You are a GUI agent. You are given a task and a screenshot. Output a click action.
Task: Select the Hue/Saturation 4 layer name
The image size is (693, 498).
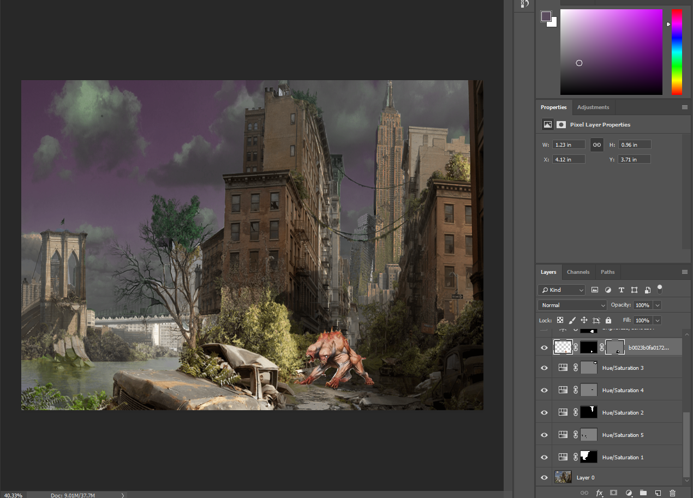pyautogui.click(x=623, y=391)
